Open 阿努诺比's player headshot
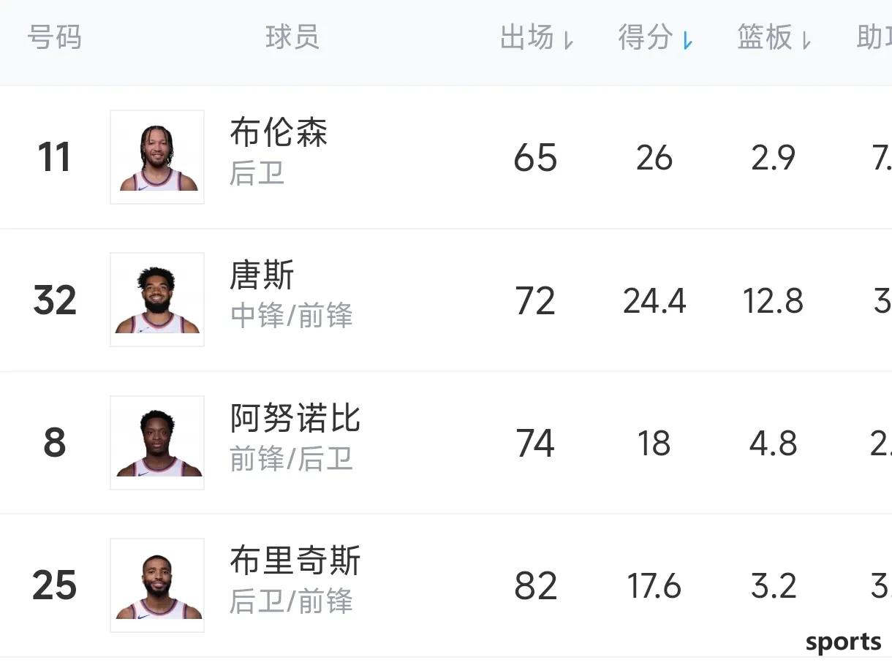Screen dimensions: 892x665 [157, 443]
